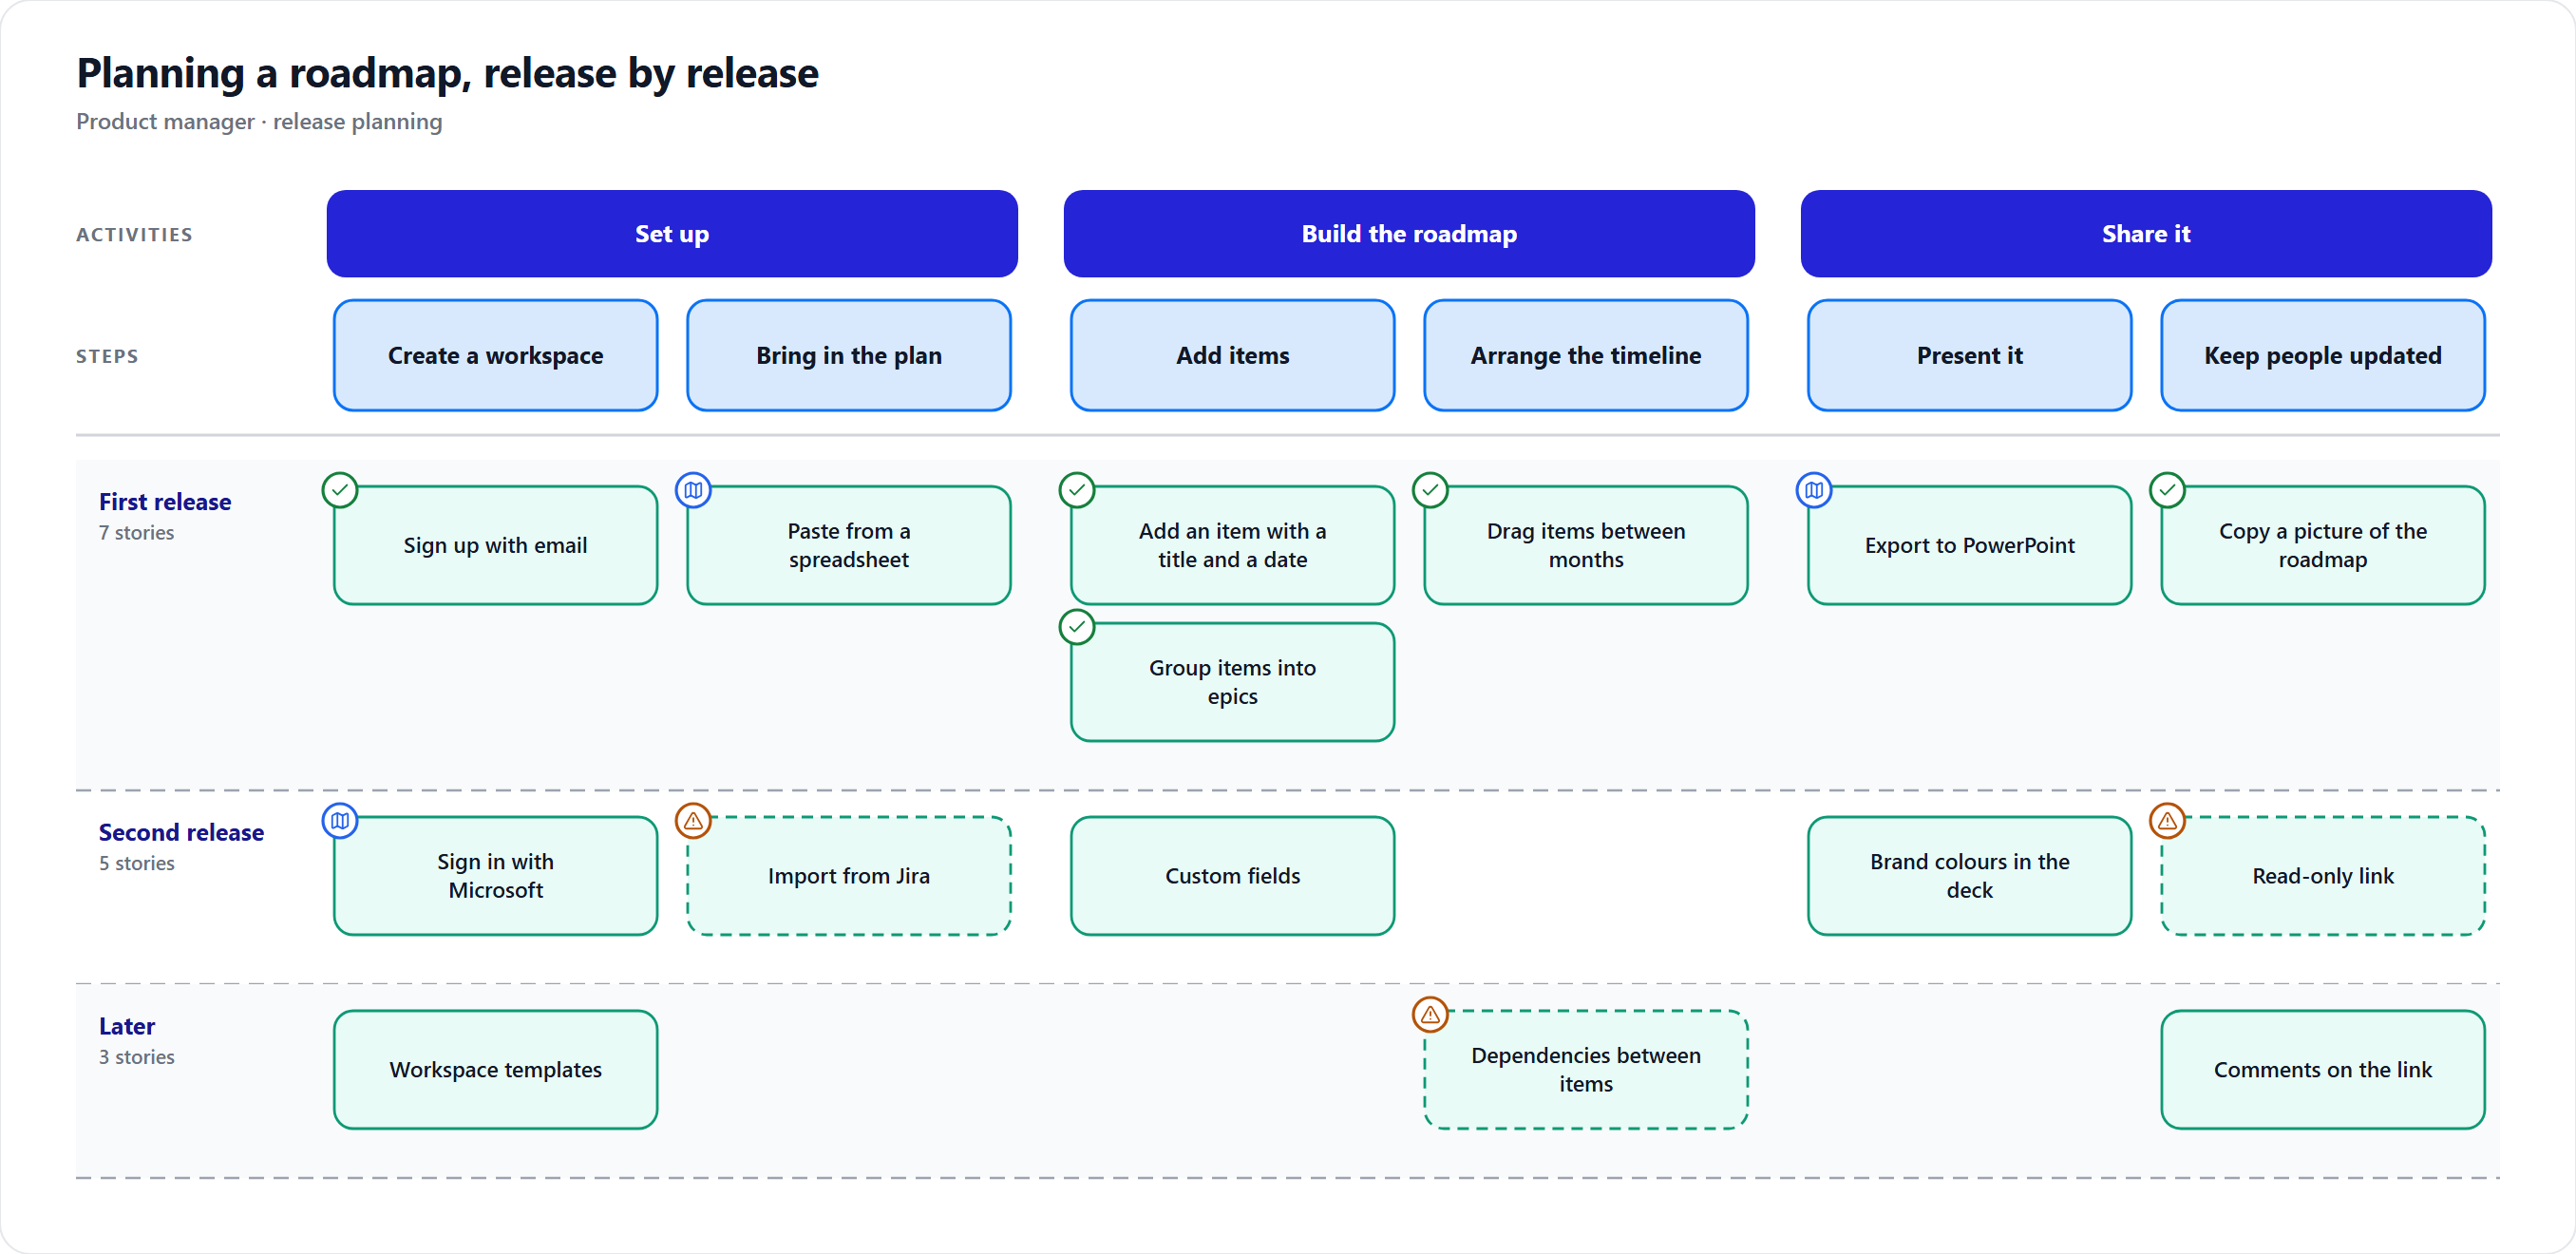Click the done checkmark badge on Sign up with email

[340, 490]
